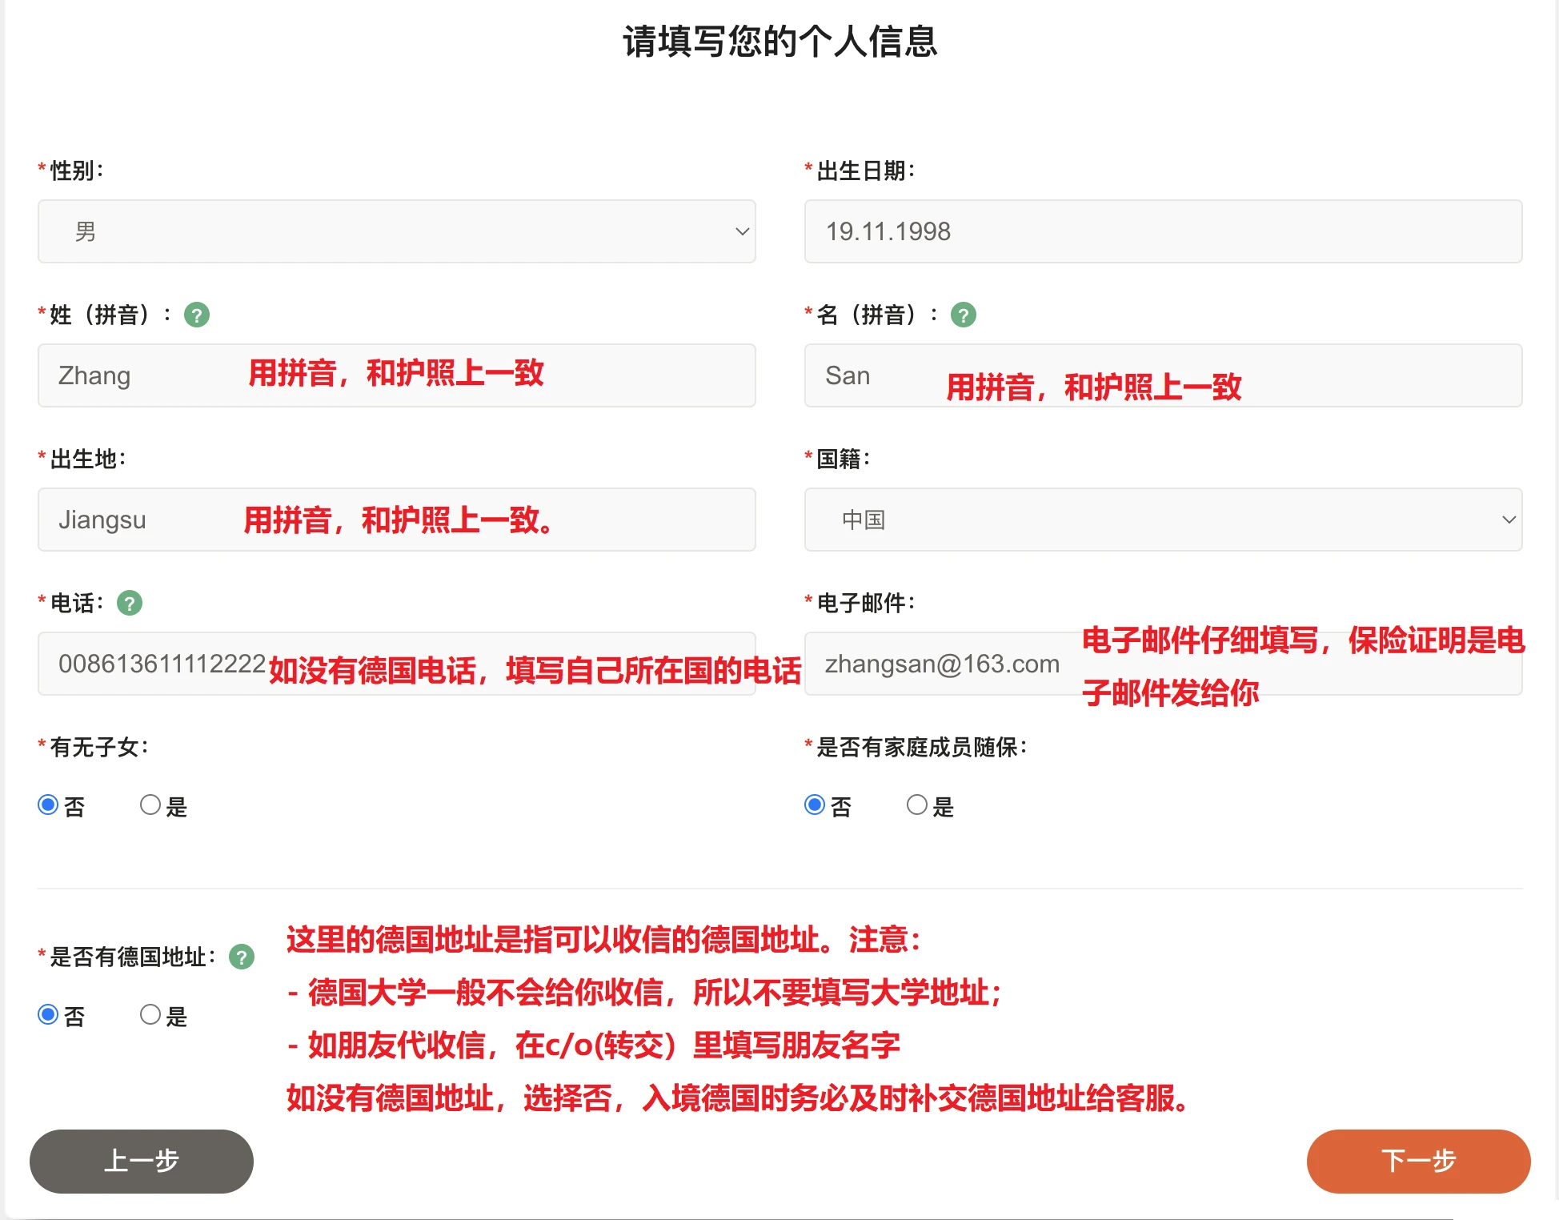Focus the 出生地 field with Jiangsu

coord(397,520)
